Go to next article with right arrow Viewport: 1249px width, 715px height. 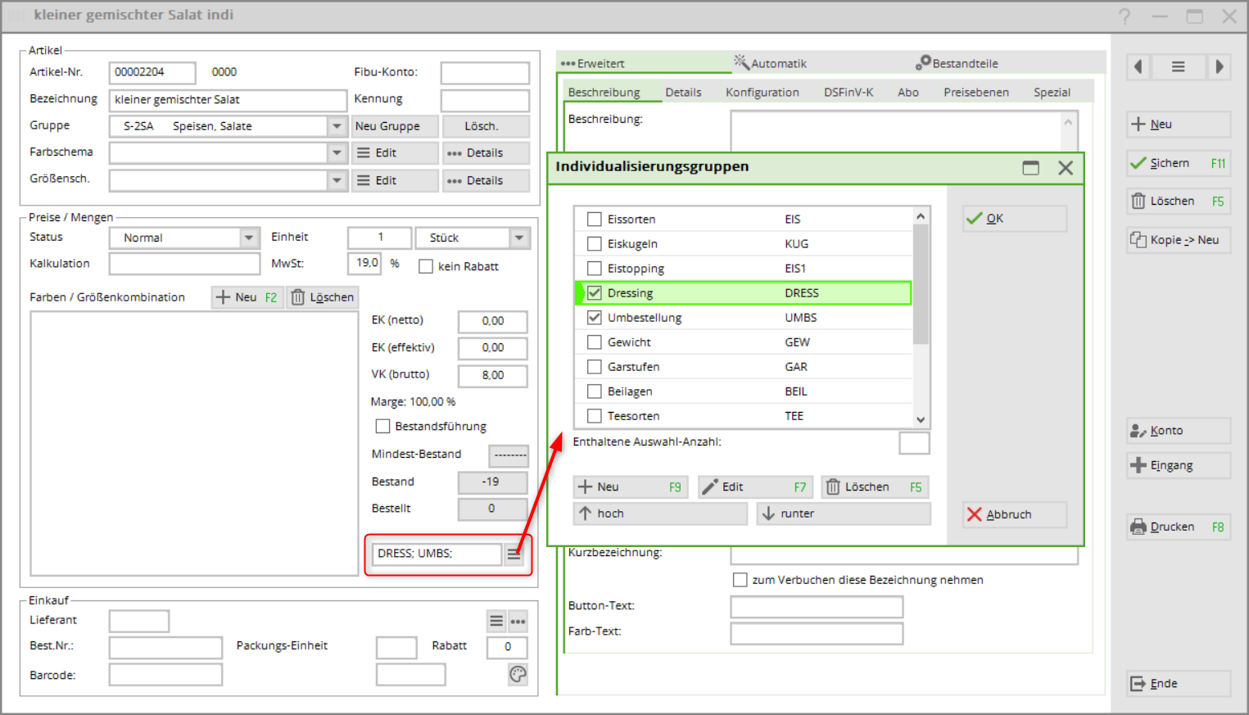[1219, 67]
